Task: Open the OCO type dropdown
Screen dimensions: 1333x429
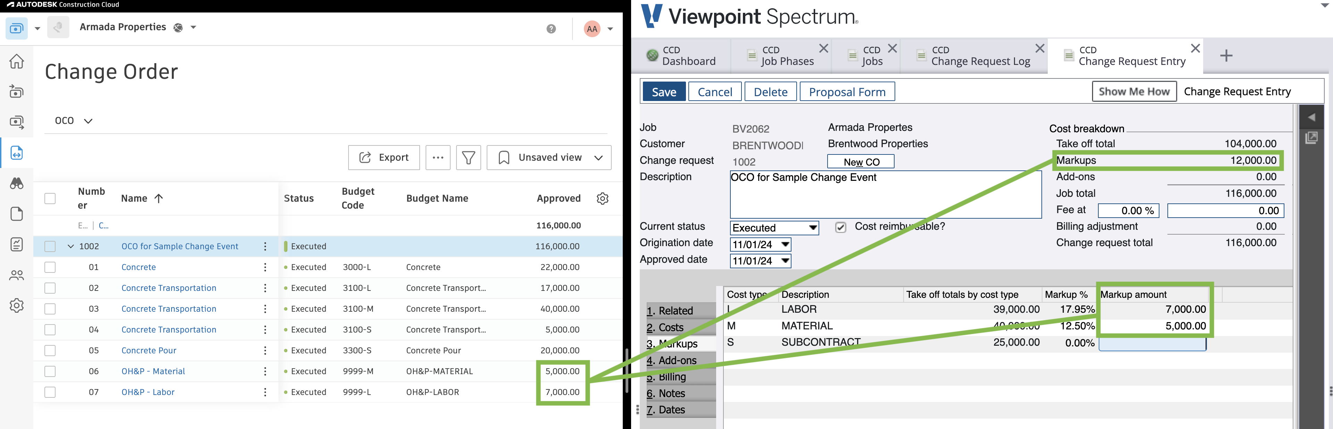Action: [x=74, y=120]
